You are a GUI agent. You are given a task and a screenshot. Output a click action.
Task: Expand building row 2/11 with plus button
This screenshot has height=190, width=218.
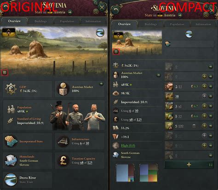[204, 86]
